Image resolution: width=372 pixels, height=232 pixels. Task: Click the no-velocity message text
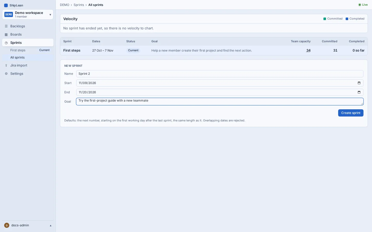coord(109,28)
